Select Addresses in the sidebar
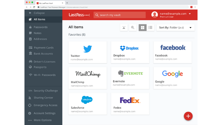 (x=40, y=39)
